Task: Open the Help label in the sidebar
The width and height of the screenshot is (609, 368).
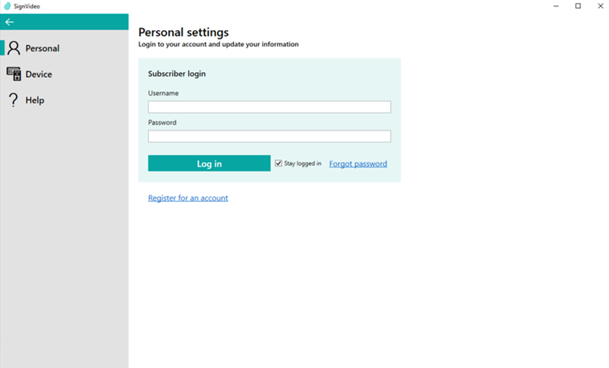Action: pyautogui.click(x=35, y=100)
